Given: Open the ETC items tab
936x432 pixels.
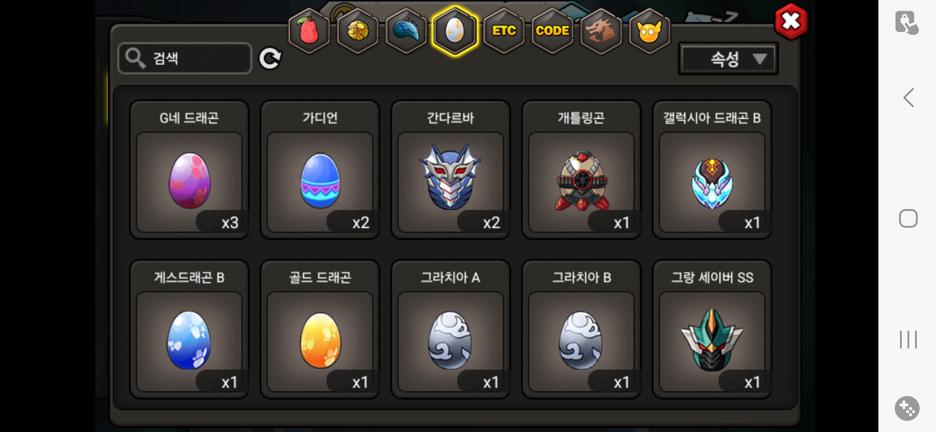Looking at the screenshot, I should pyautogui.click(x=504, y=31).
